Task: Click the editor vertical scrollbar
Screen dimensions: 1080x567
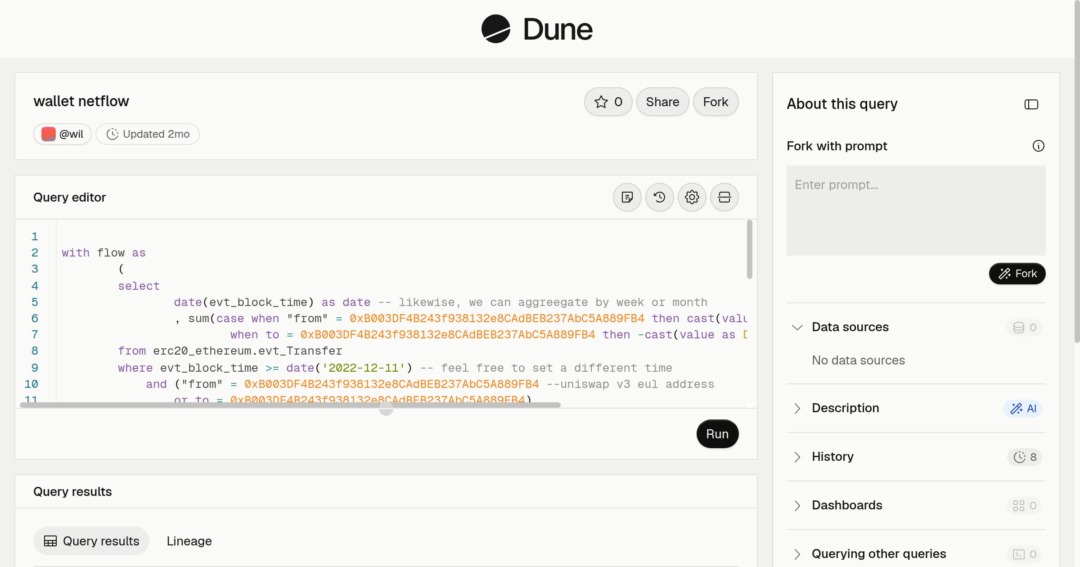Action: tap(749, 249)
